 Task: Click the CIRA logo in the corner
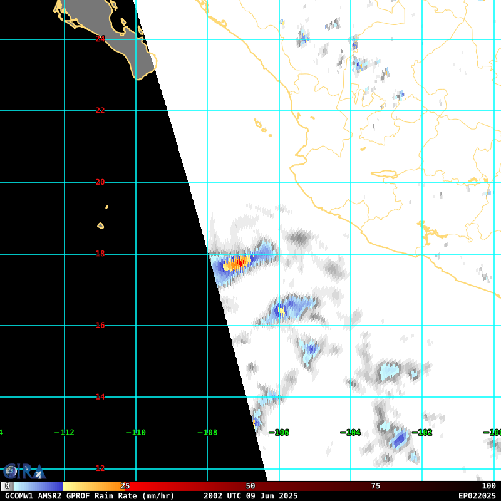[x=24, y=472]
